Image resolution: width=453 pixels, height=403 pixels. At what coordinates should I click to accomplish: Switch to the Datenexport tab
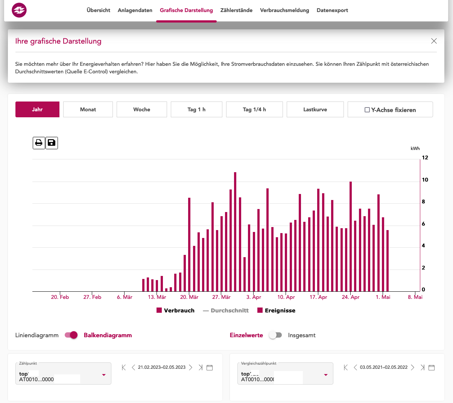(x=332, y=11)
